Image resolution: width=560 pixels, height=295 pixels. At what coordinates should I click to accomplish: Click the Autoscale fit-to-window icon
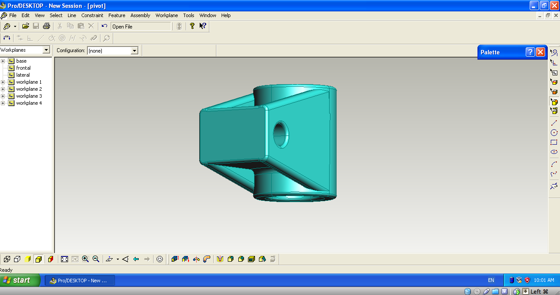[65, 259]
